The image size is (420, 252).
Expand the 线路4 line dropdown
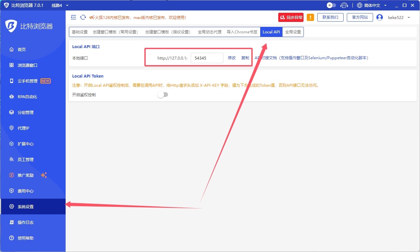coord(60,5)
